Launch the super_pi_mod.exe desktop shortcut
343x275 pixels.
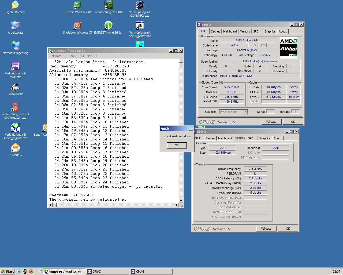[x=15, y=127]
